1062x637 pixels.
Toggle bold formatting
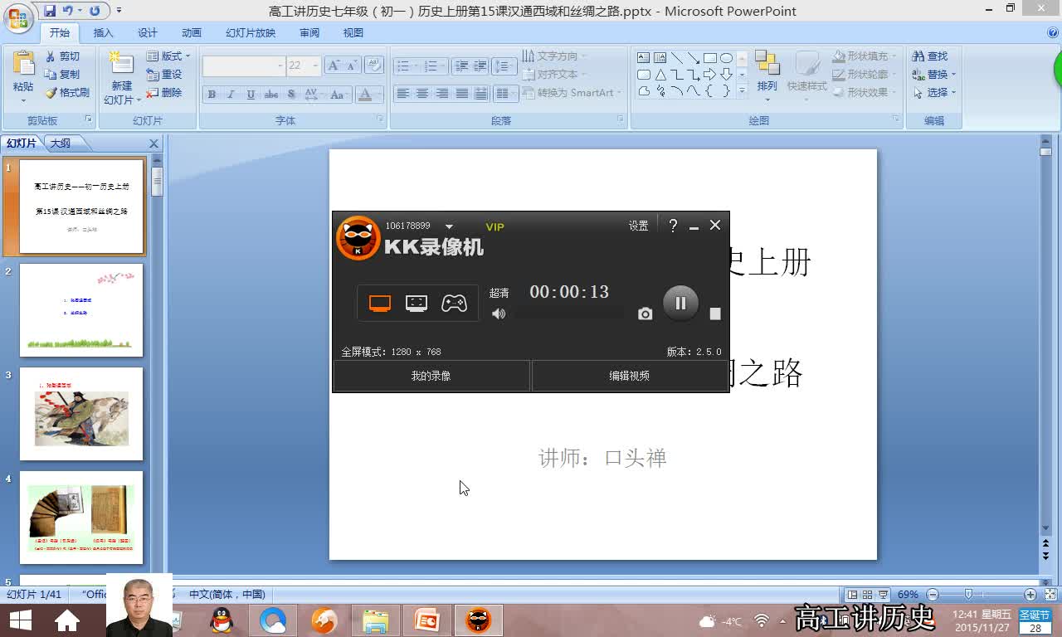click(212, 95)
